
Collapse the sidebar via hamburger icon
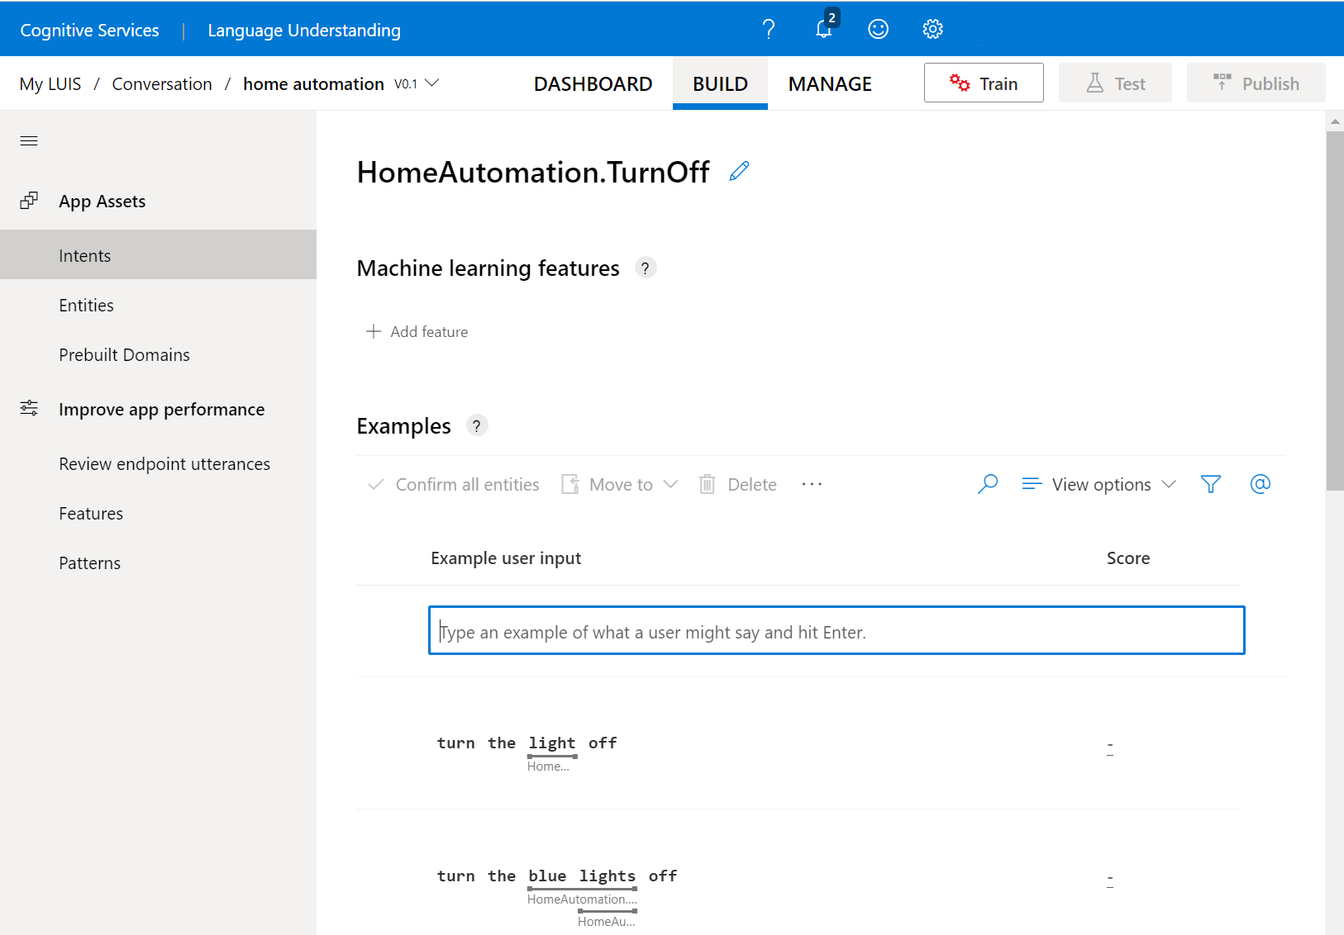tap(28, 140)
